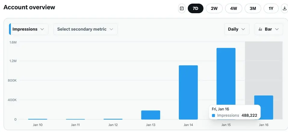Screen dimensions: 288x132
Task: Click the Account overview heading
Action: tap(29, 7)
